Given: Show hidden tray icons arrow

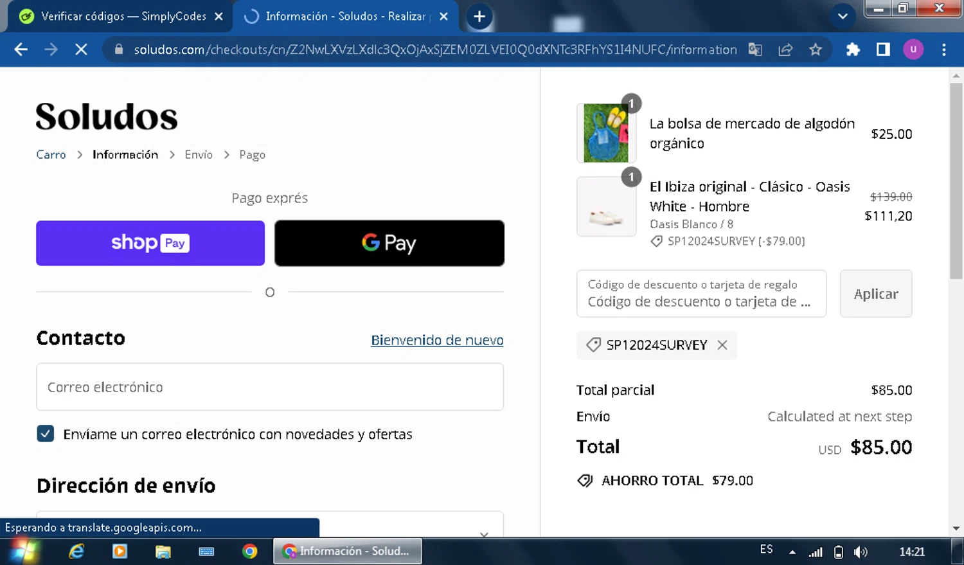Looking at the screenshot, I should 792,552.
